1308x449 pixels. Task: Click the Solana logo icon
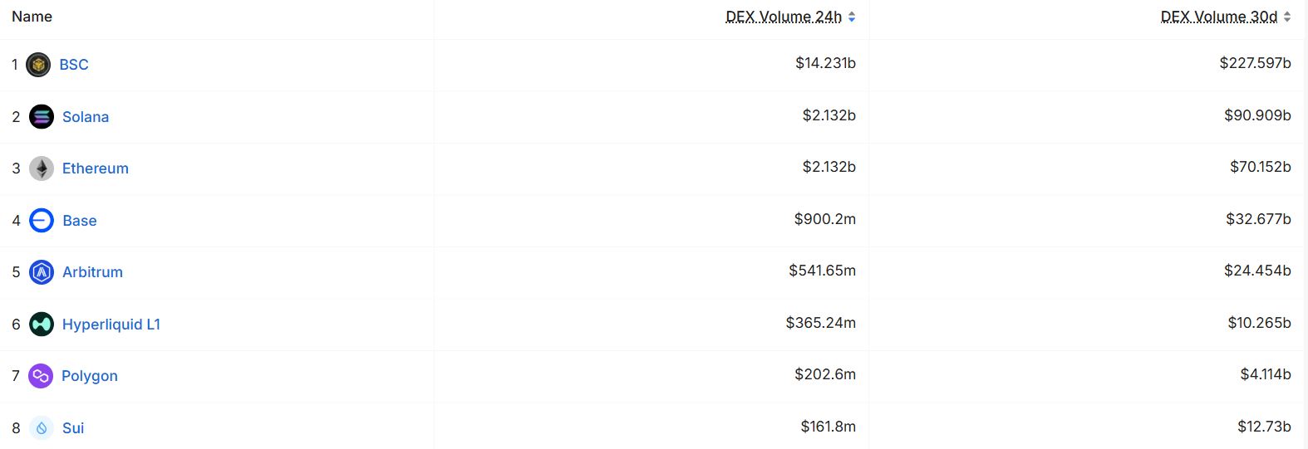coord(42,117)
